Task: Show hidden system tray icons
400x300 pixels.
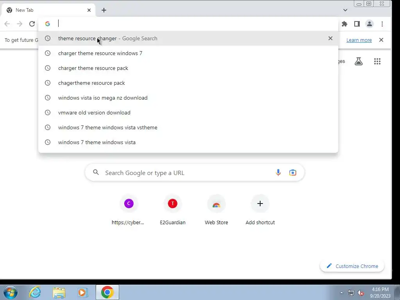Action: point(341,293)
